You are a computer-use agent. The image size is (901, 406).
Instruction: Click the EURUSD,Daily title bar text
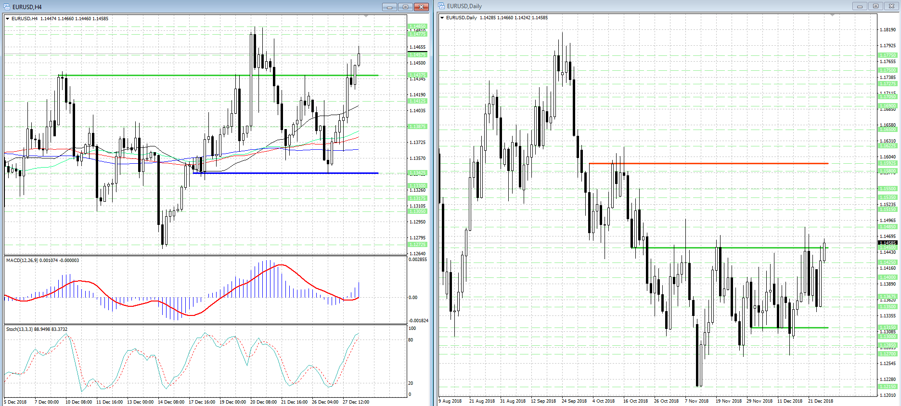[464, 6]
